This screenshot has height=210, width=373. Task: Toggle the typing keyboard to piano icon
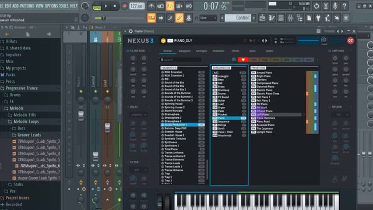coord(152,18)
